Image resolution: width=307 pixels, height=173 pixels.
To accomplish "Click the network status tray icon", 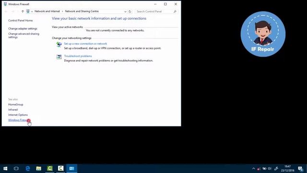I will [264, 169].
